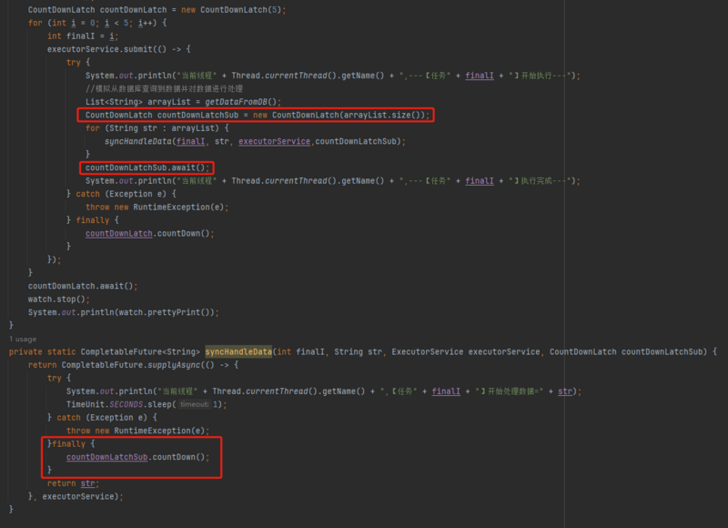Click countDownLatchSub.await() in the red box
Viewport: 728px width, 528px height.
pyautogui.click(x=147, y=168)
